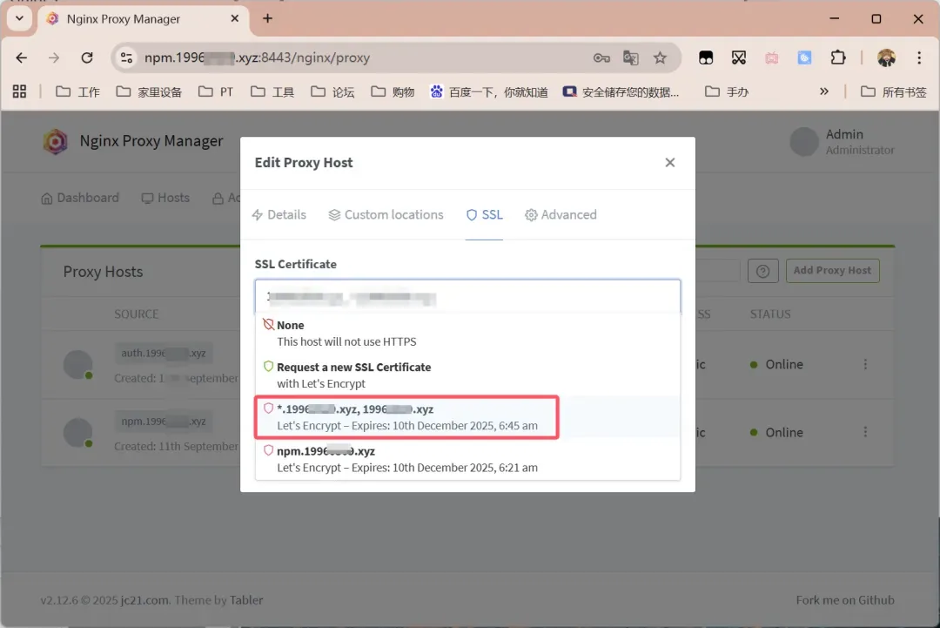Viewport: 940px width, 628px height.
Task: Click the Add Proxy Host button
Action: tap(832, 271)
